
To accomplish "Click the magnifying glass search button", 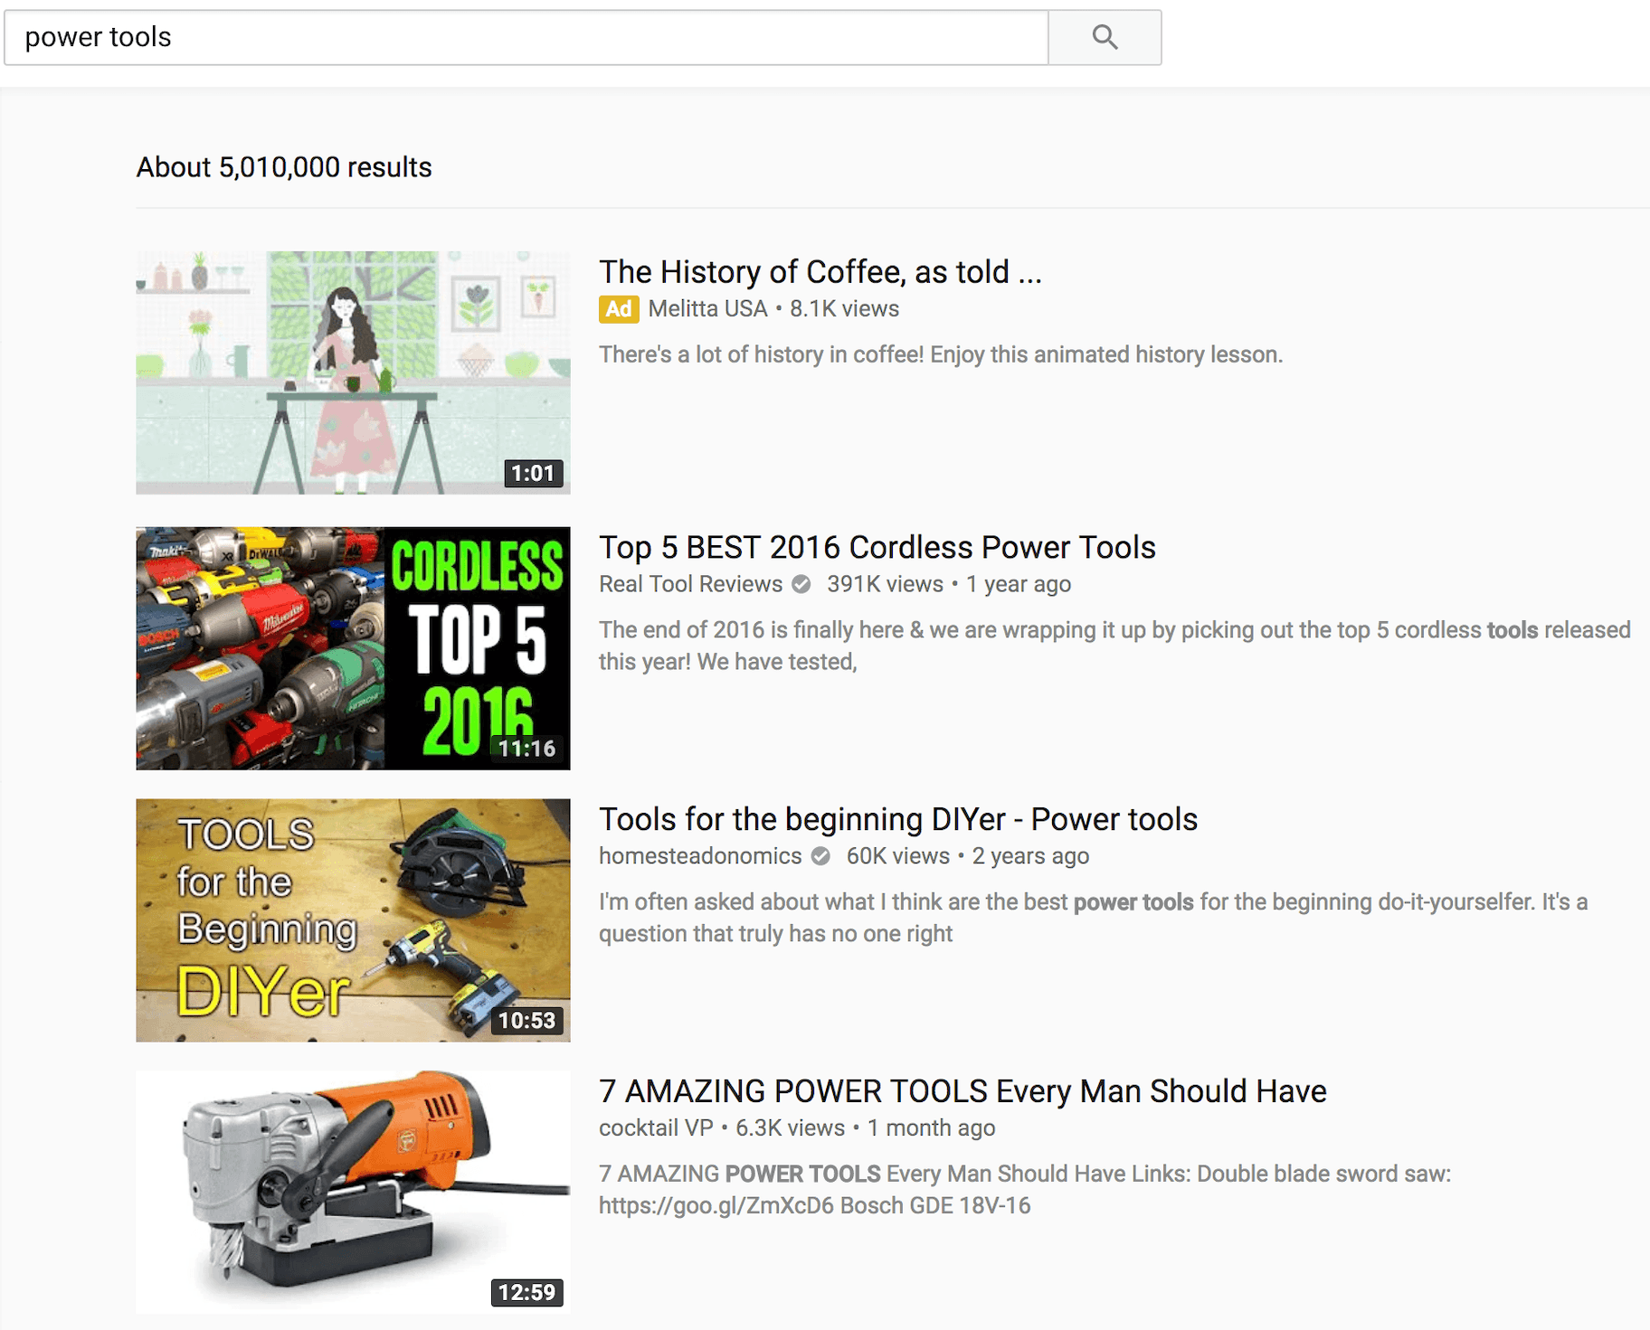I will pos(1105,37).
